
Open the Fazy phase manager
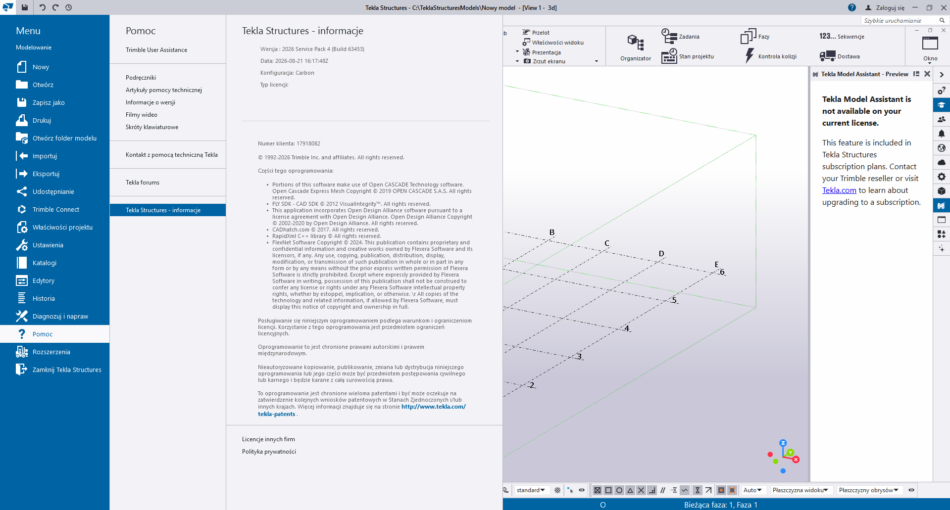coord(755,36)
